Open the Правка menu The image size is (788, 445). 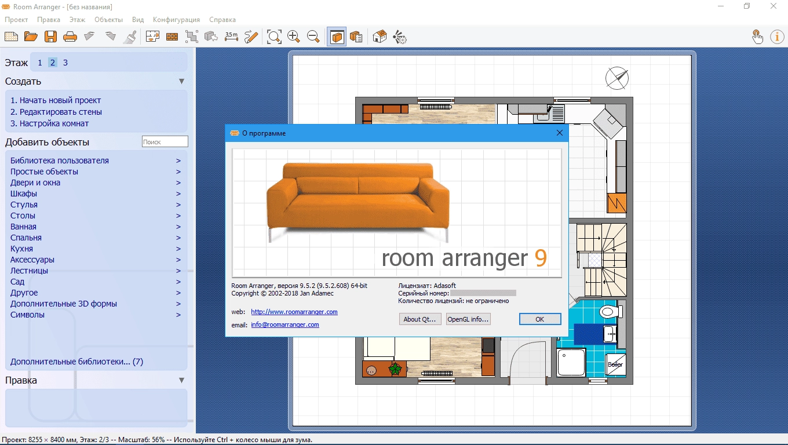point(49,20)
